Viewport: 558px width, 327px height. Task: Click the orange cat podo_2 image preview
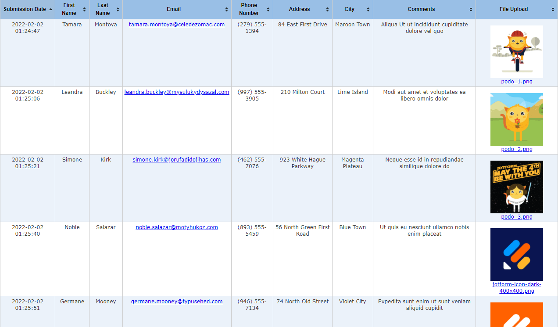[516, 119]
